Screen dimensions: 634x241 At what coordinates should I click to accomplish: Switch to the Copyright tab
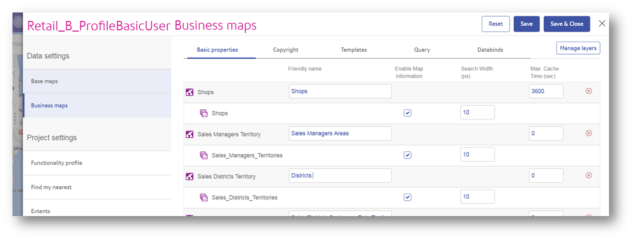coord(285,50)
